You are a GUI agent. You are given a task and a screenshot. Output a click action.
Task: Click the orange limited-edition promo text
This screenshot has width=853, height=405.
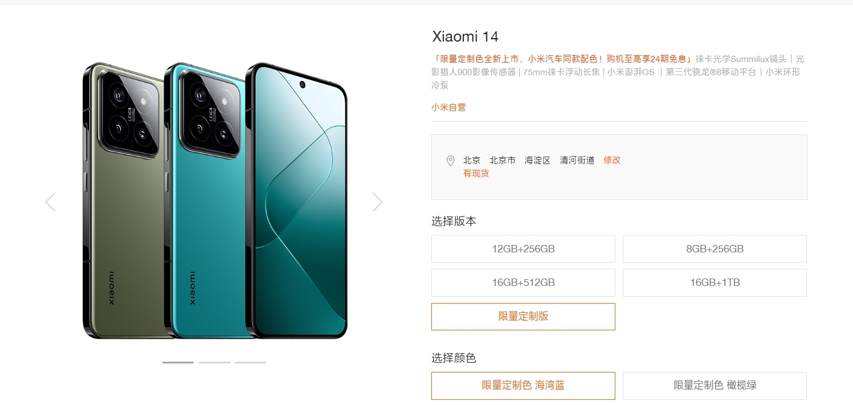[x=562, y=59]
